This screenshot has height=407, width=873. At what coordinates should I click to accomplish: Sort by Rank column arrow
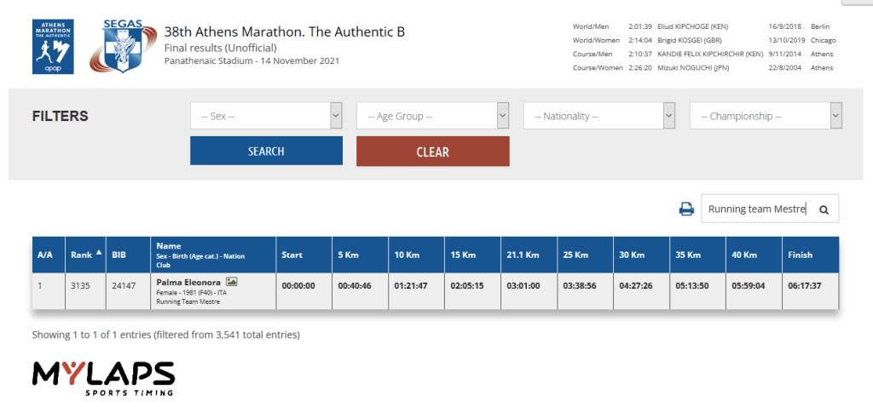97,254
